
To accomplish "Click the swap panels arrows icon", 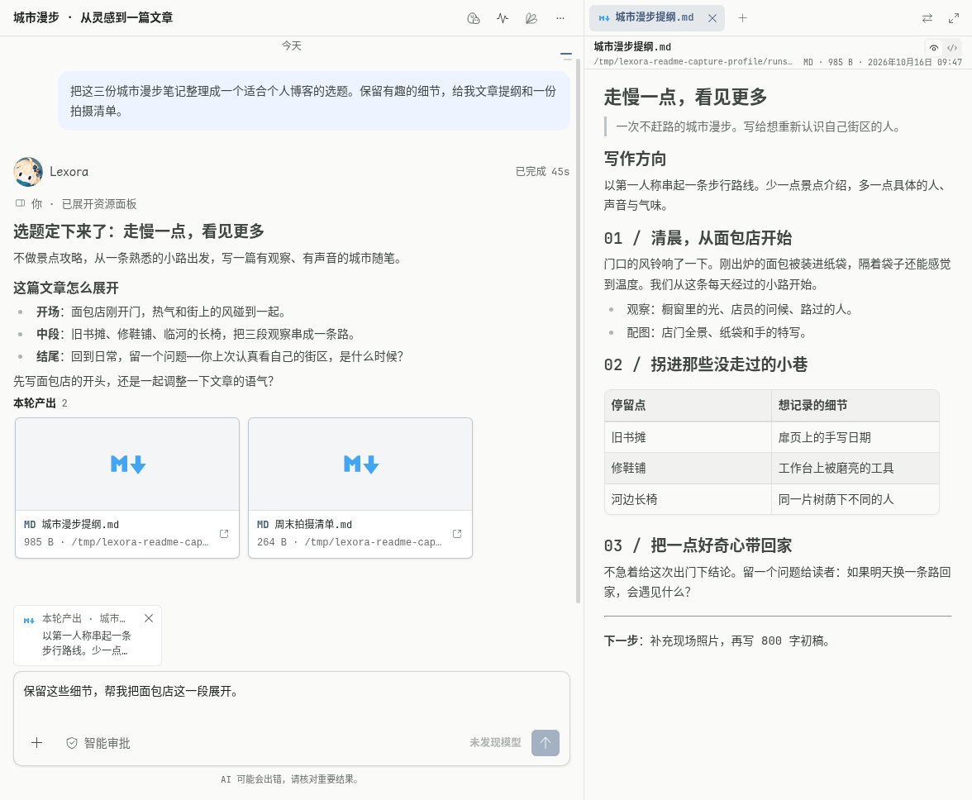I will (x=927, y=18).
